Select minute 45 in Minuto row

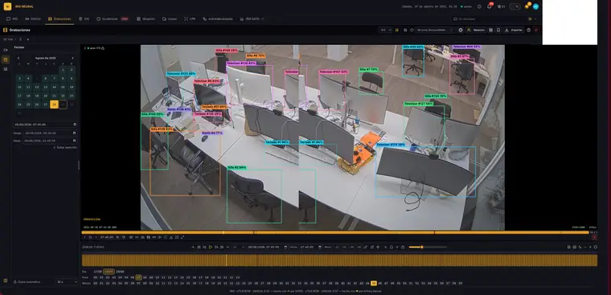coord(374,283)
